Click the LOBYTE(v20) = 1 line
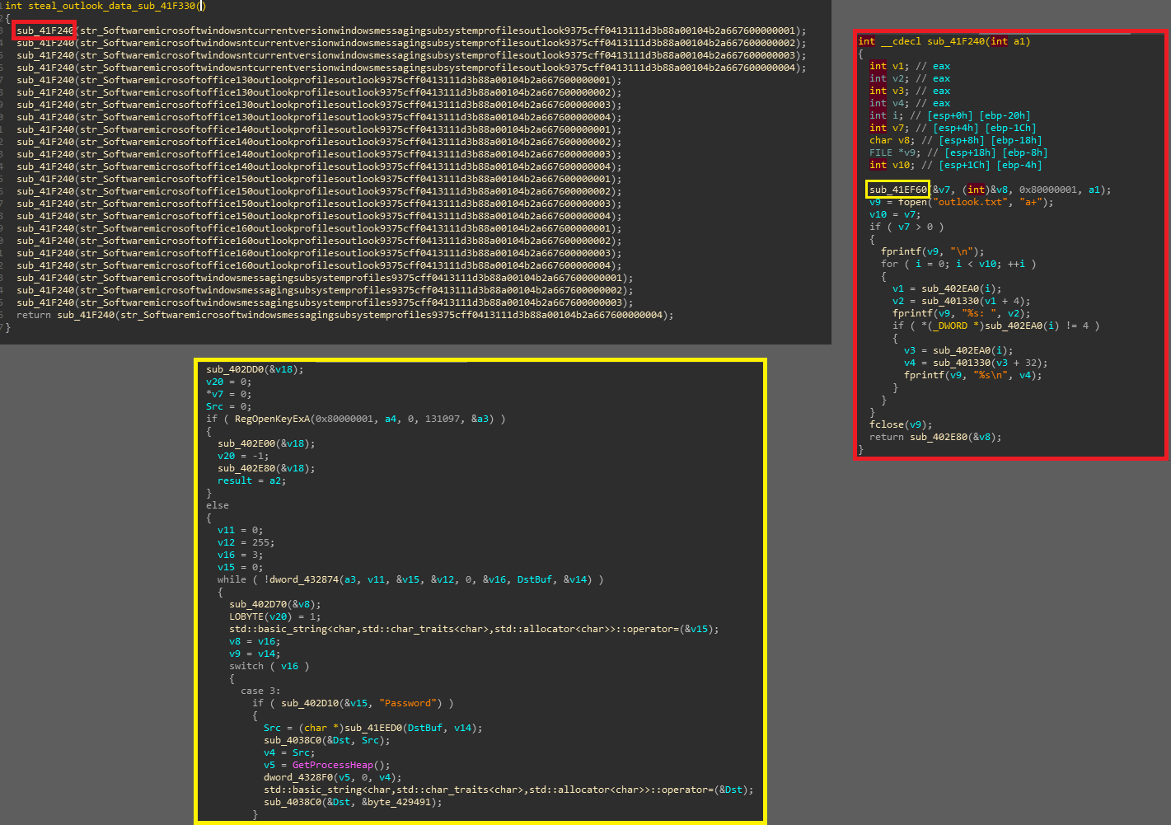 275,616
